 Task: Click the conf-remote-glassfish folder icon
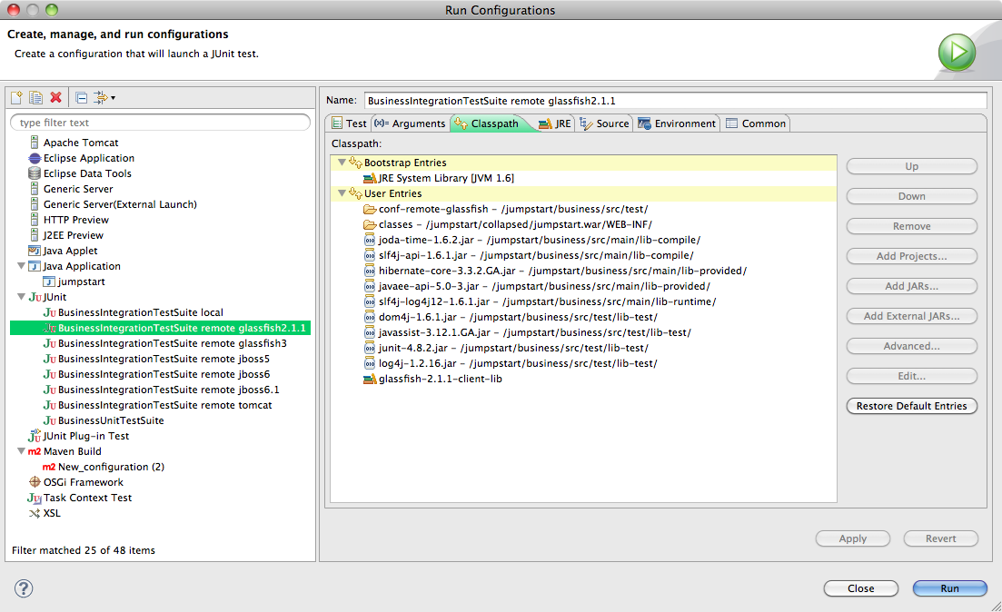pyautogui.click(x=370, y=209)
